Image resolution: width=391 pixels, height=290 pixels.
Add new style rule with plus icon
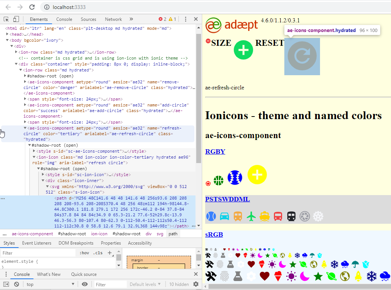click(110, 253)
